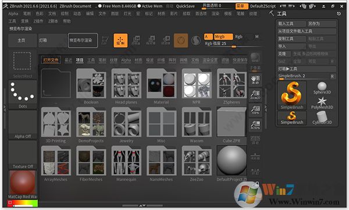Viewport: 349px width, 210px height.
Task: Toggle the 菜单 (Menus) button
Action: click(x=242, y=6)
